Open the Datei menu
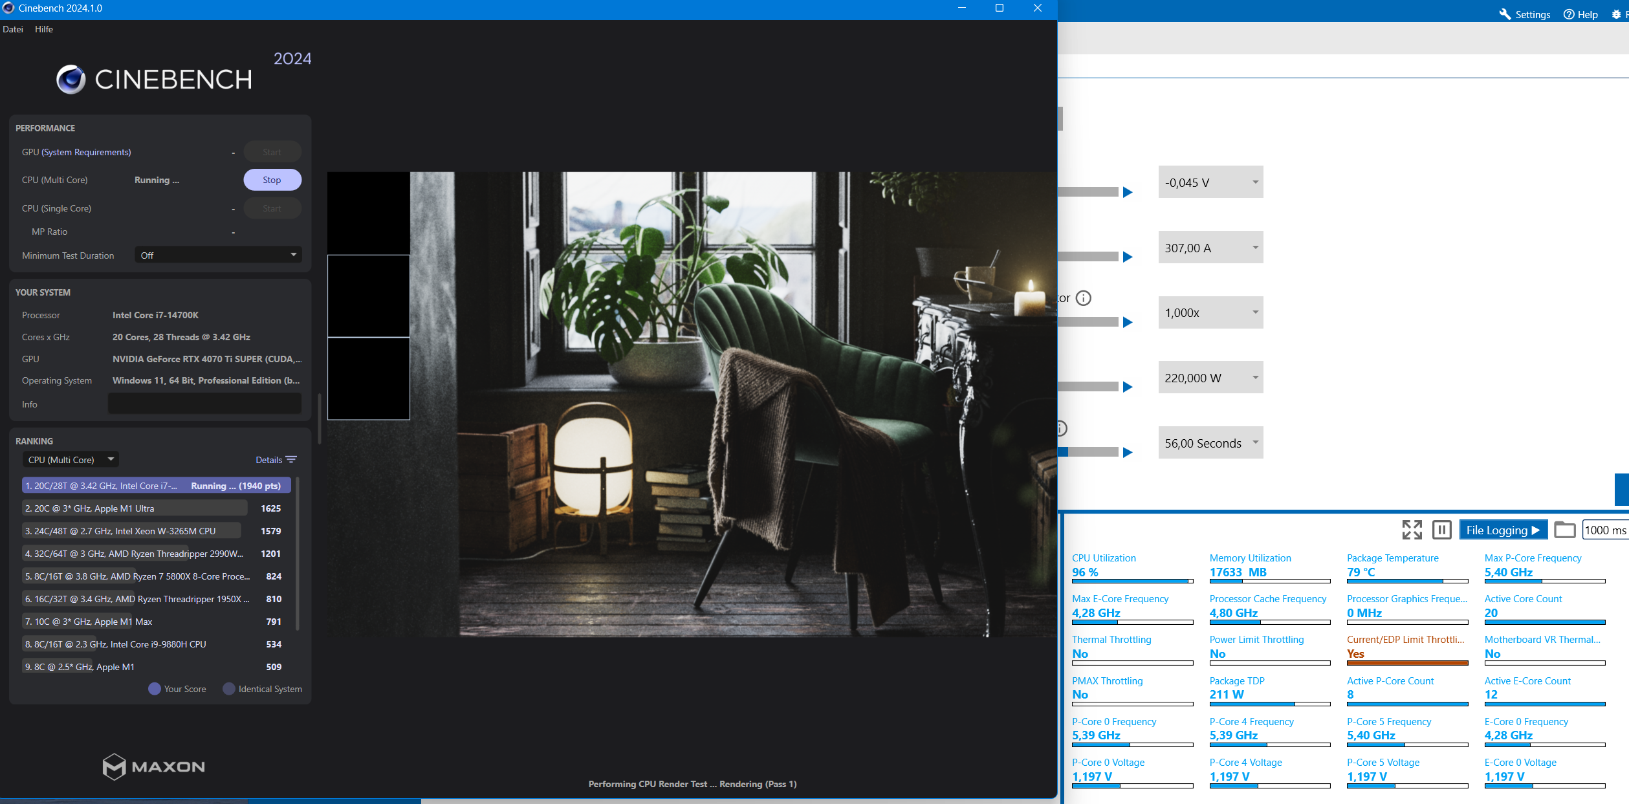 coord(13,29)
